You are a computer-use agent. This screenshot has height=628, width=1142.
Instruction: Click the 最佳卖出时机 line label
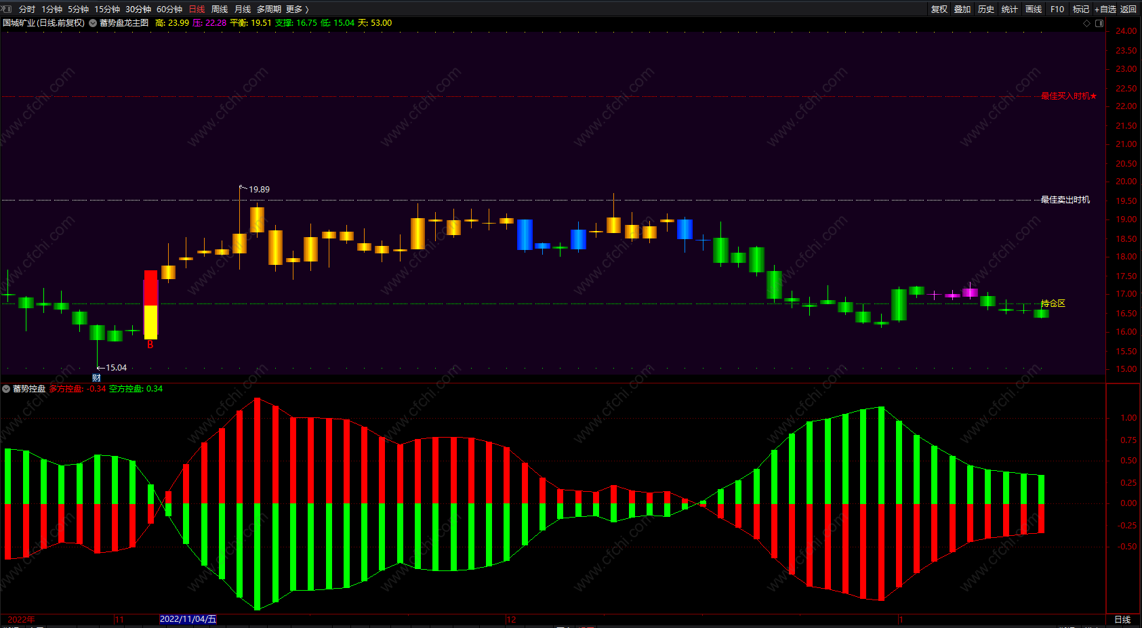[1065, 200]
